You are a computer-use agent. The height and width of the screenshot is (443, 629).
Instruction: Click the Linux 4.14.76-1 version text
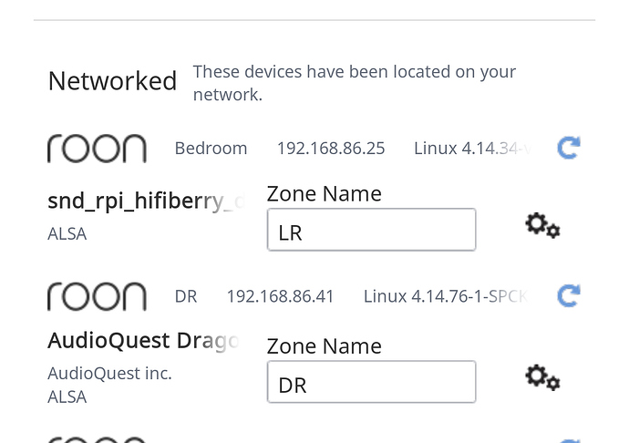(x=445, y=296)
